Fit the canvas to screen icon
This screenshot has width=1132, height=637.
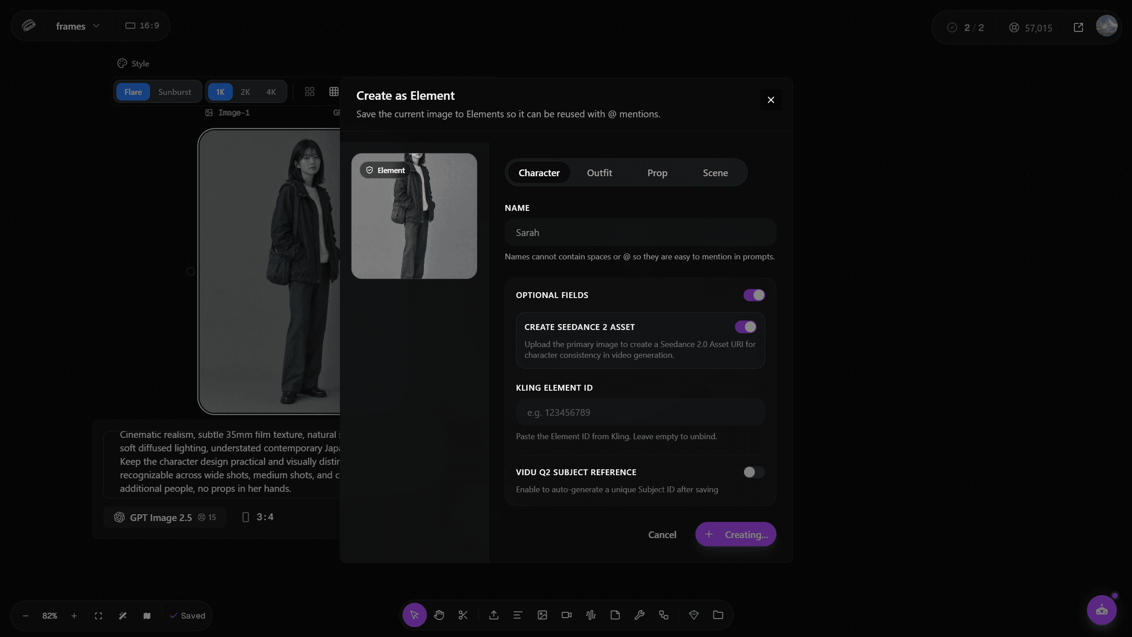[98, 615]
